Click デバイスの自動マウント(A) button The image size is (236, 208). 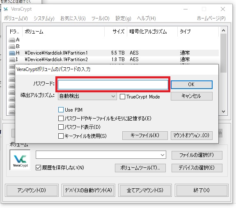pos(88,190)
